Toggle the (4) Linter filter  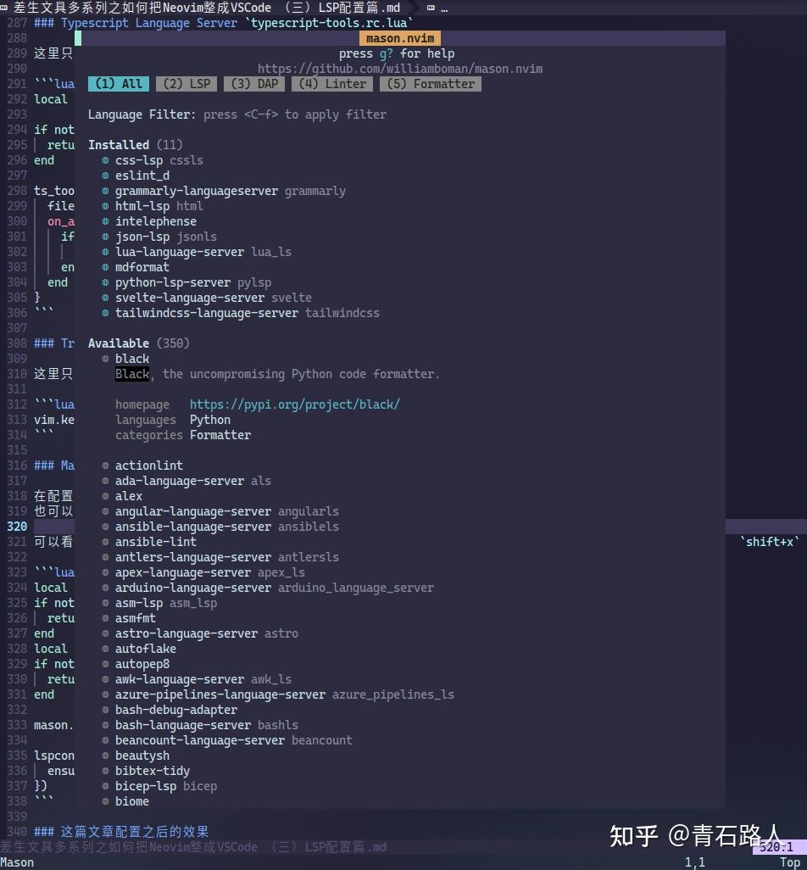(331, 84)
